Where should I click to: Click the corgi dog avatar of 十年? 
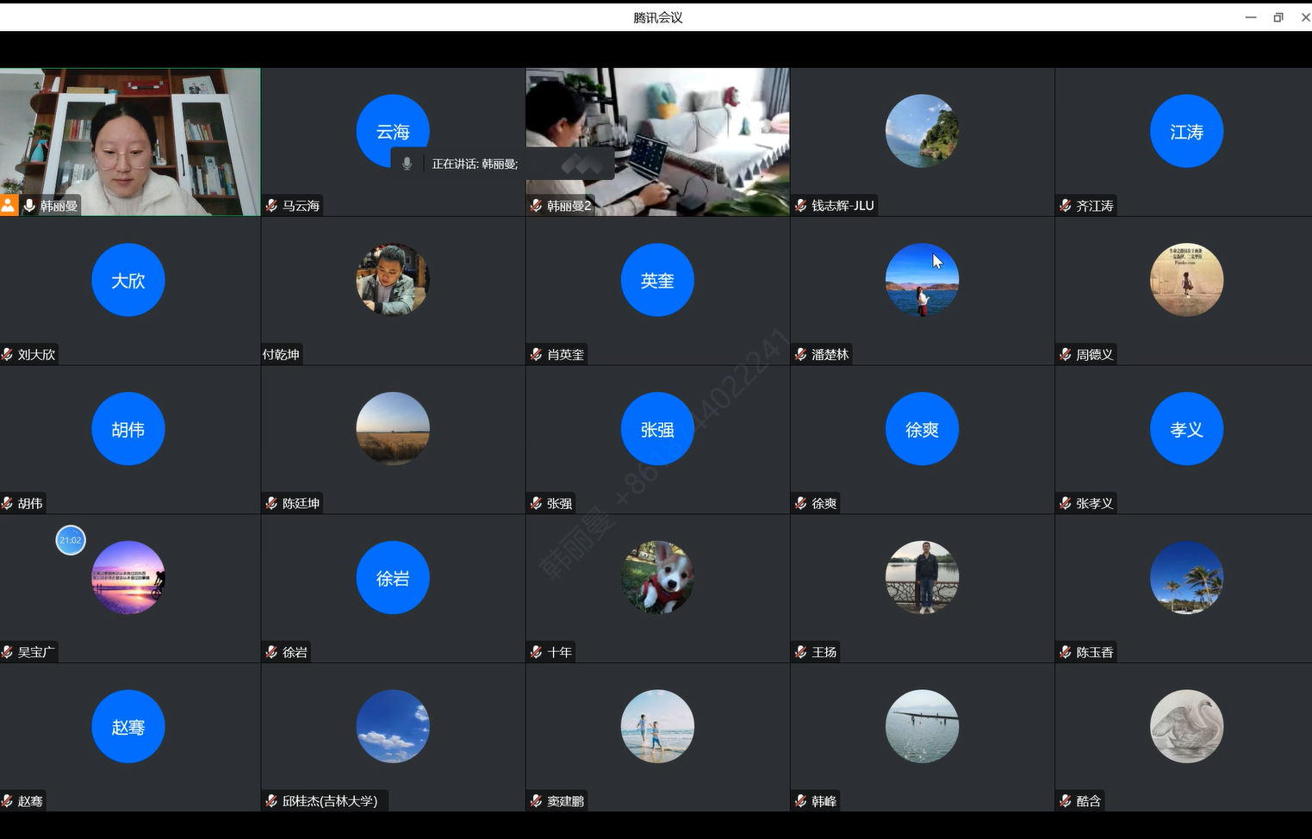point(657,577)
